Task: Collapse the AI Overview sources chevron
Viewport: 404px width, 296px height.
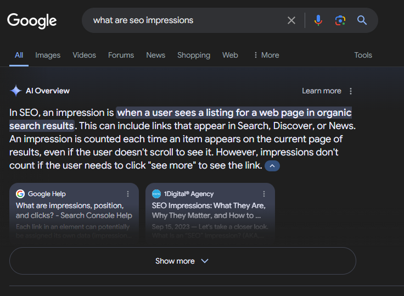Action: [272, 166]
